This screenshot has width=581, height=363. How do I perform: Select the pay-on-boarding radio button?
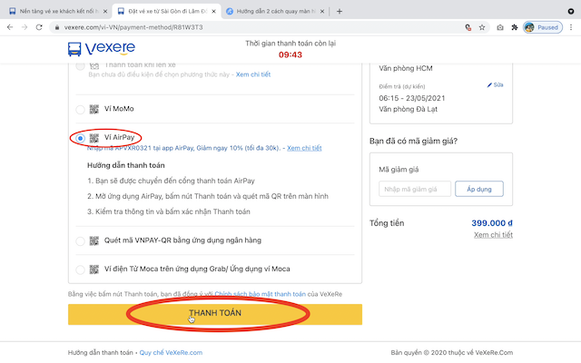pos(80,66)
